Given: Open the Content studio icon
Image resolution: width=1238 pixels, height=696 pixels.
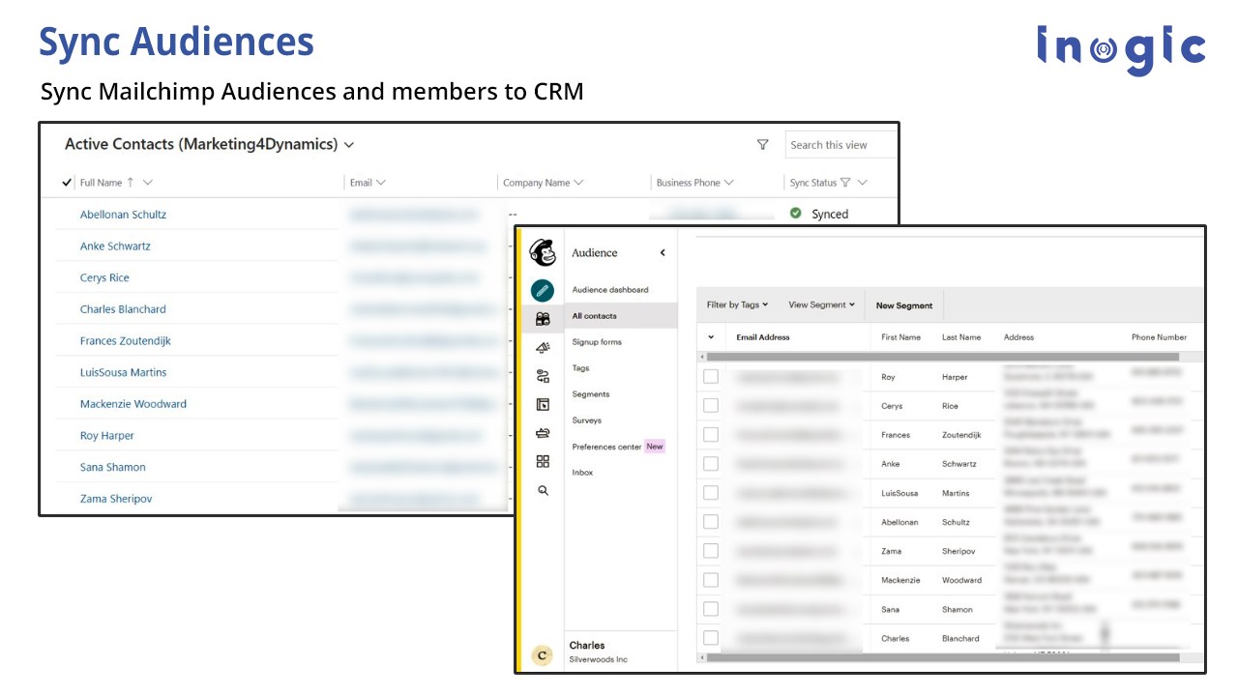Looking at the screenshot, I should tap(543, 433).
